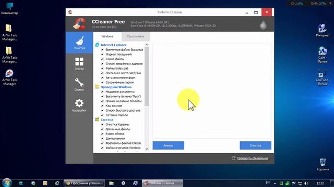Open the Реестр (Registry) section
Viewport: 334px width, 187px height.
79,63
